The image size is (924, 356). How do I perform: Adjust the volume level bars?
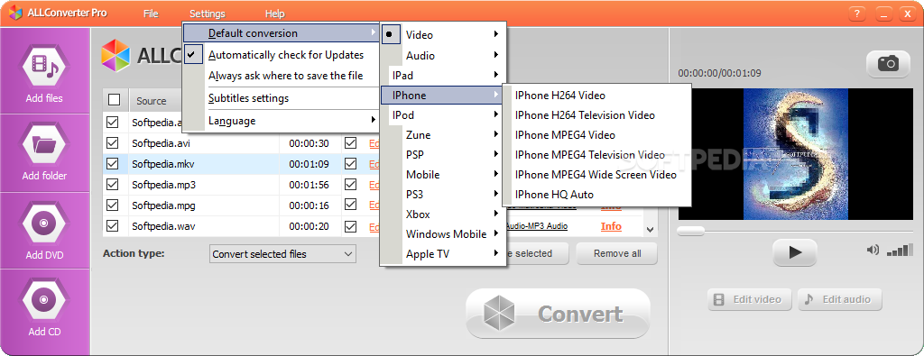click(x=900, y=250)
